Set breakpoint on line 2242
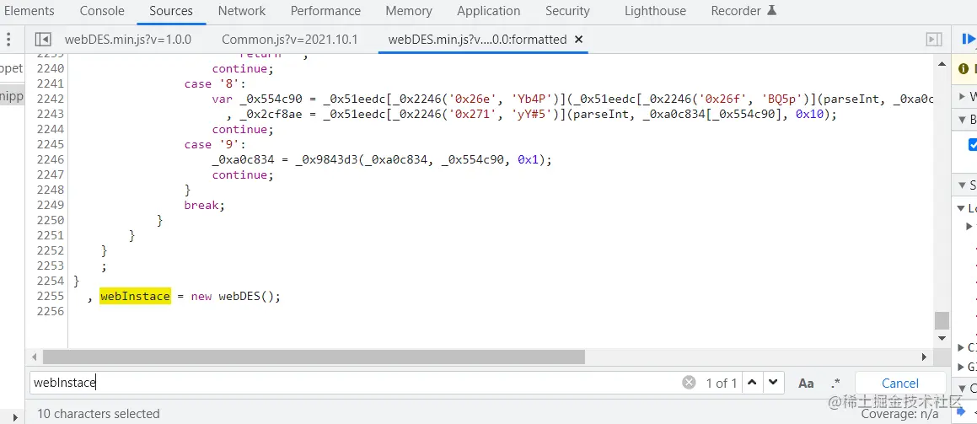 click(x=50, y=99)
